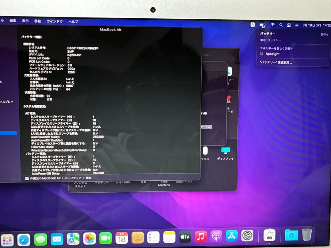331x248 pixels.
Task: Click the Pack Lot Code label
Action: click(40, 58)
